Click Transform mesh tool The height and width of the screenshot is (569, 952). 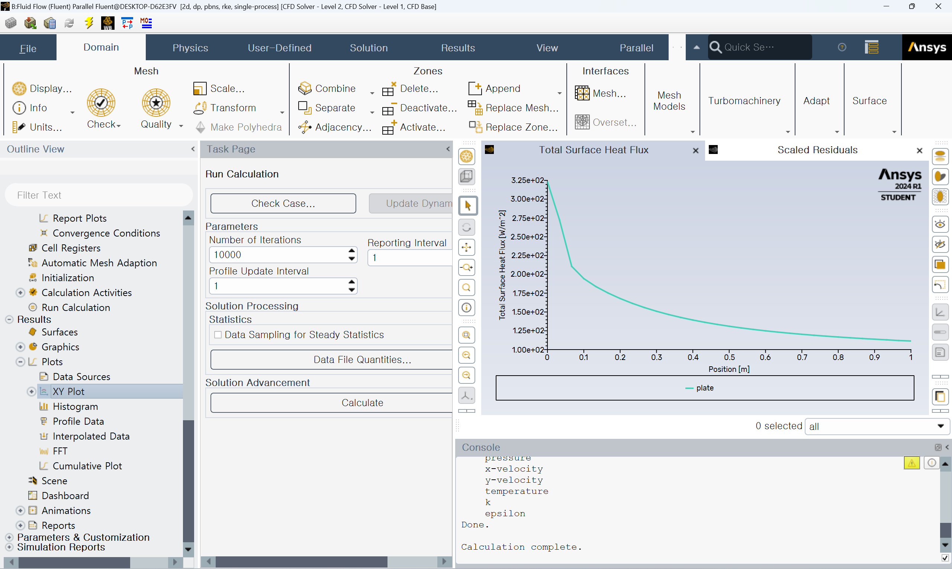225,108
